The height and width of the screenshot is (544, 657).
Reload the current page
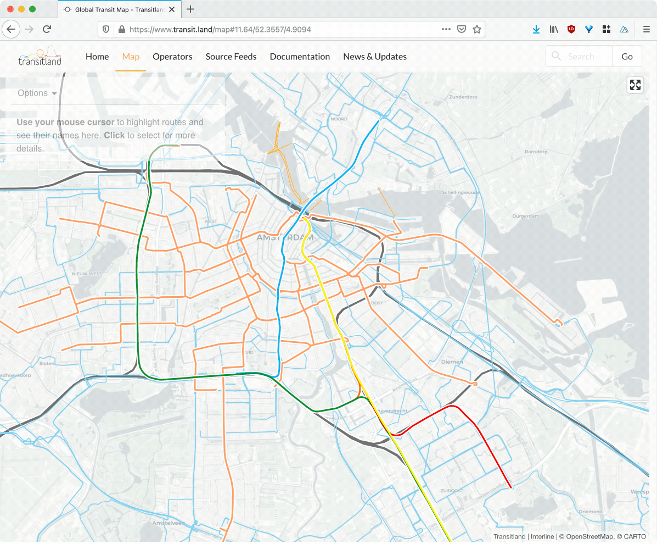pyautogui.click(x=46, y=29)
